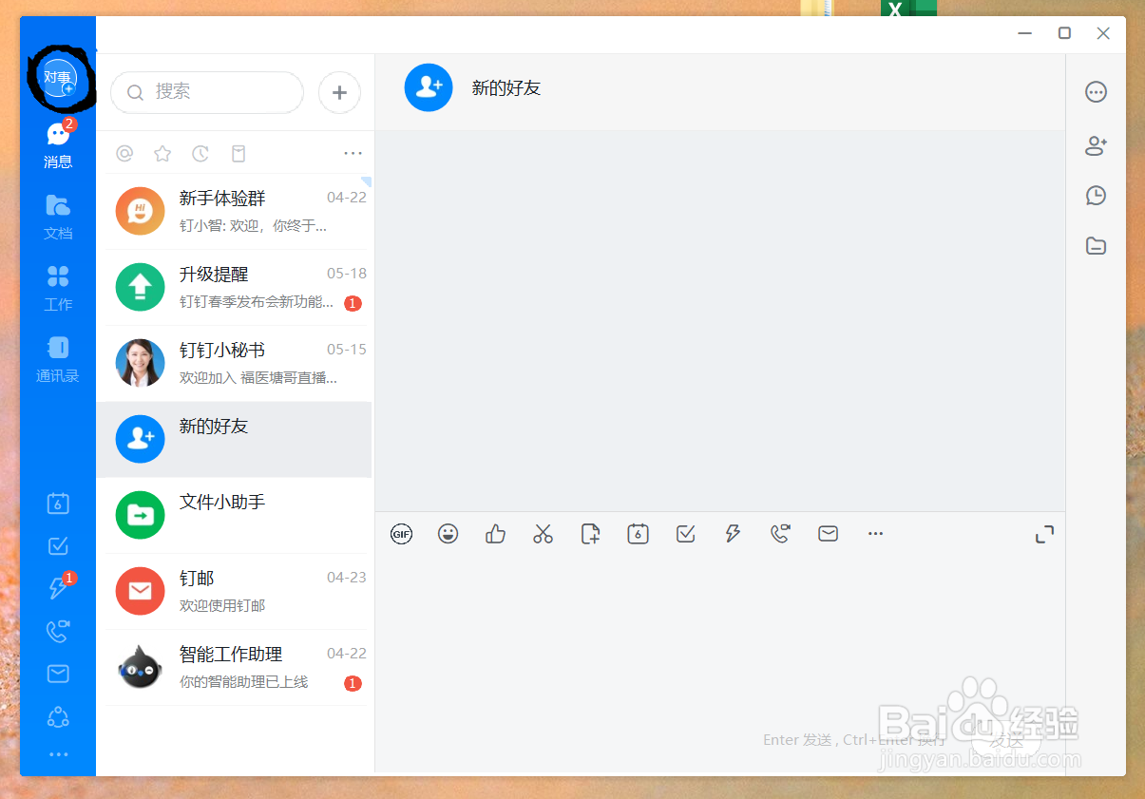Open the profile avatar at top left
The image size is (1145, 799).
pyautogui.click(x=58, y=77)
